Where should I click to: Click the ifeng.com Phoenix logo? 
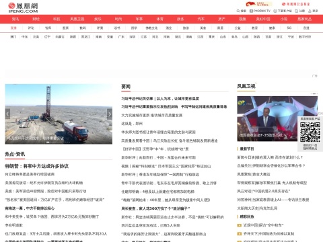coord(23,7)
